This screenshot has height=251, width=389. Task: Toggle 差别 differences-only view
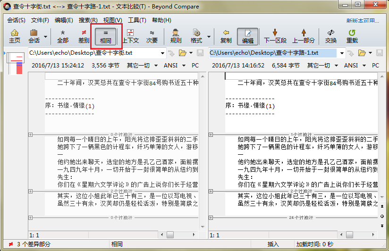pos(84,36)
